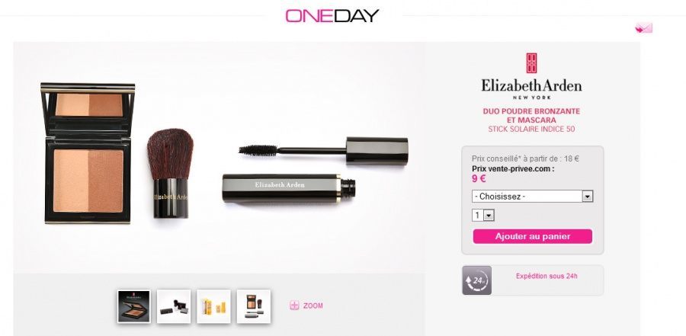Click the 24h shipping clock icon

click(477, 280)
